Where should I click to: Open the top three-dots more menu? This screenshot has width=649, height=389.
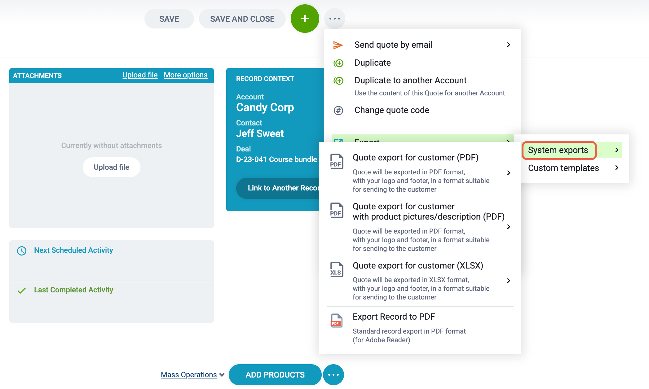click(334, 19)
